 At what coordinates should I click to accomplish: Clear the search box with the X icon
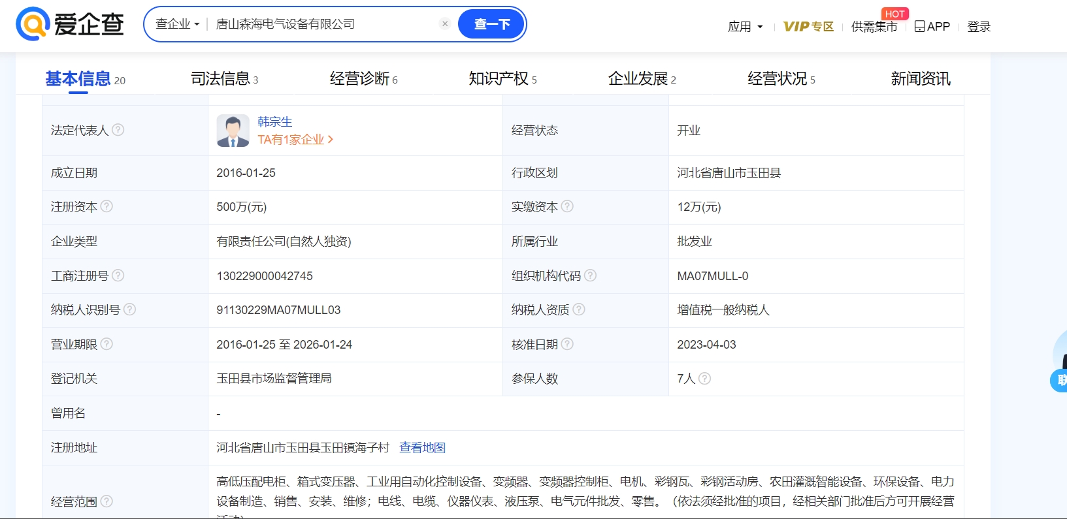445,24
